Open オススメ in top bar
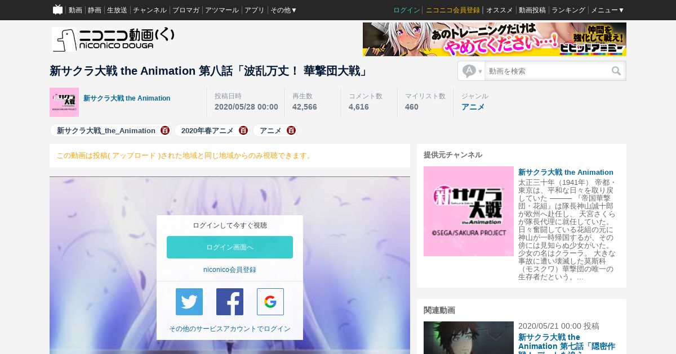676x354 pixels. 500,10
